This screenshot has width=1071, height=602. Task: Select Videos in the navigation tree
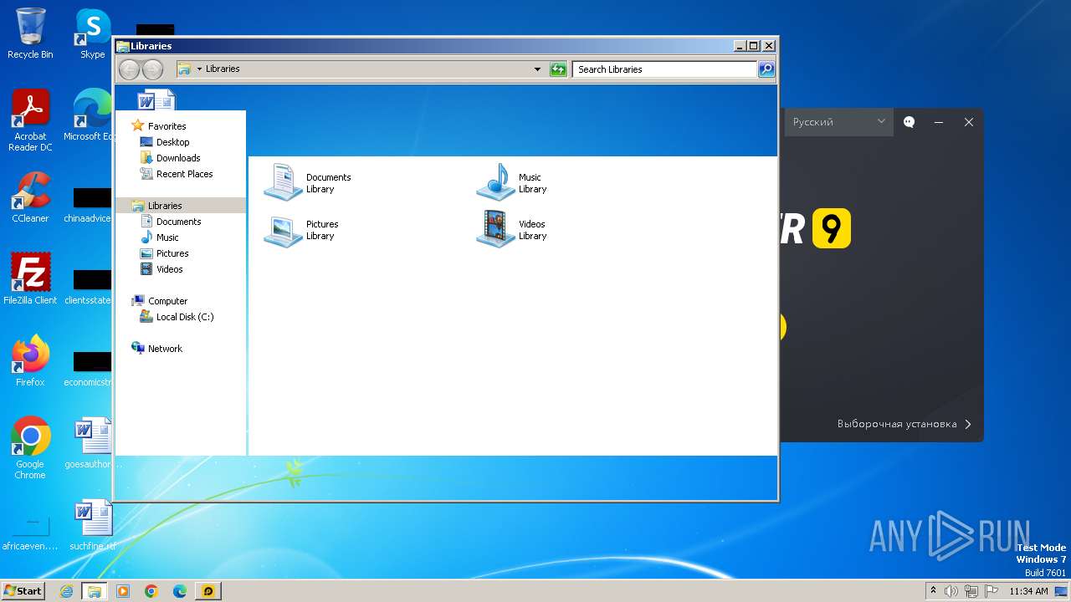(x=169, y=269)
